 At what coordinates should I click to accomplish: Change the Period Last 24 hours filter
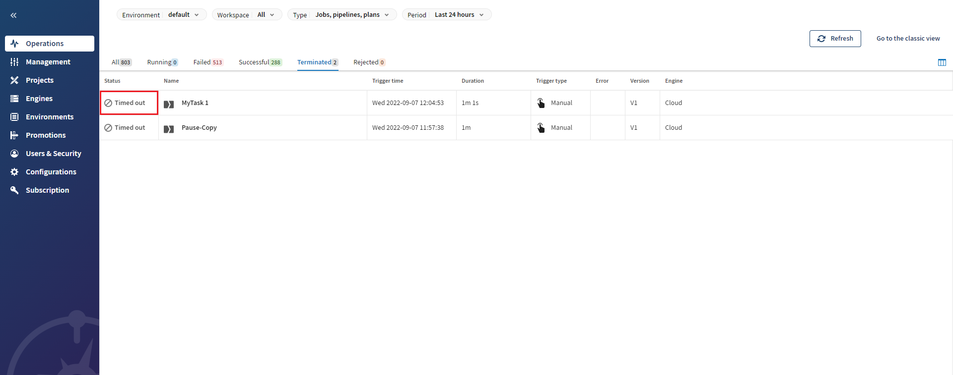446,15
